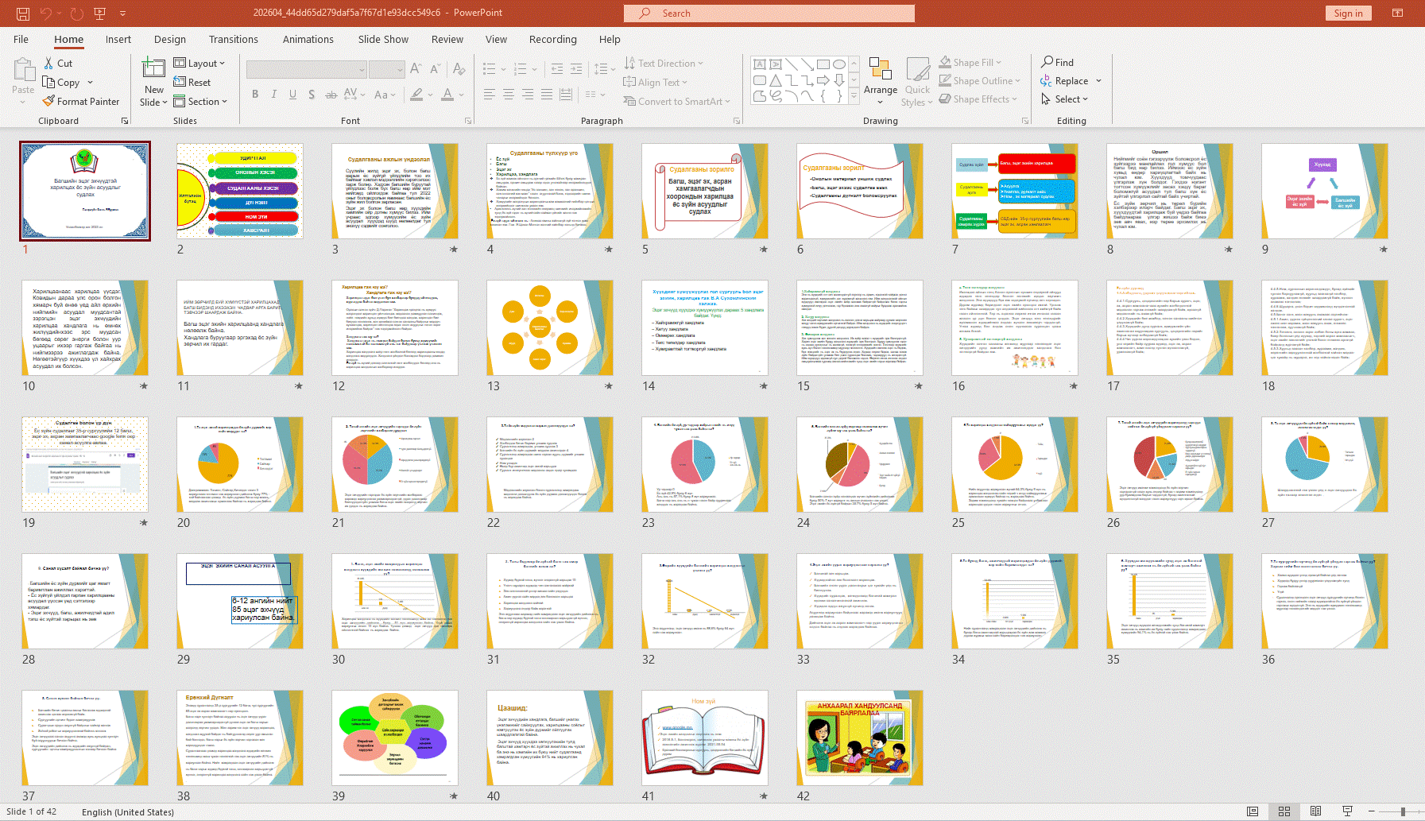Screen dimensions: 1425x821
Task: Click the Save icon in title bar
Action: 23,13
